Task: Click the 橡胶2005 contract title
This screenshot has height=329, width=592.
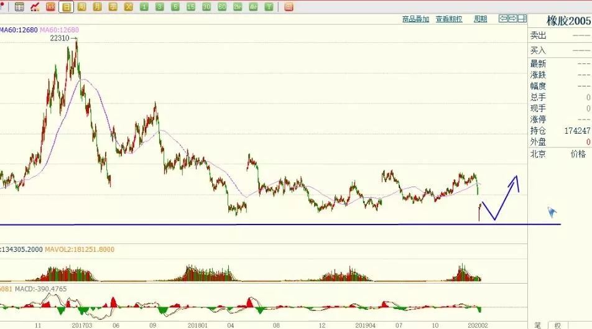Action: click(568, 21)
